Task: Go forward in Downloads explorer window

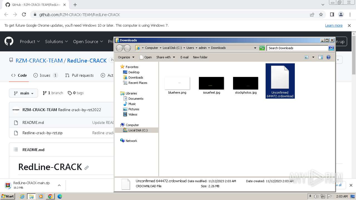Action: tap(127, 48)
